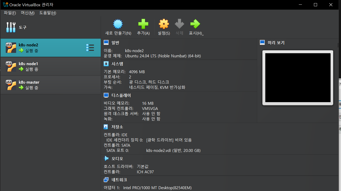
Task: Click the General (일반) section icon
Action: pyautogui.click(x=106, y=42)
